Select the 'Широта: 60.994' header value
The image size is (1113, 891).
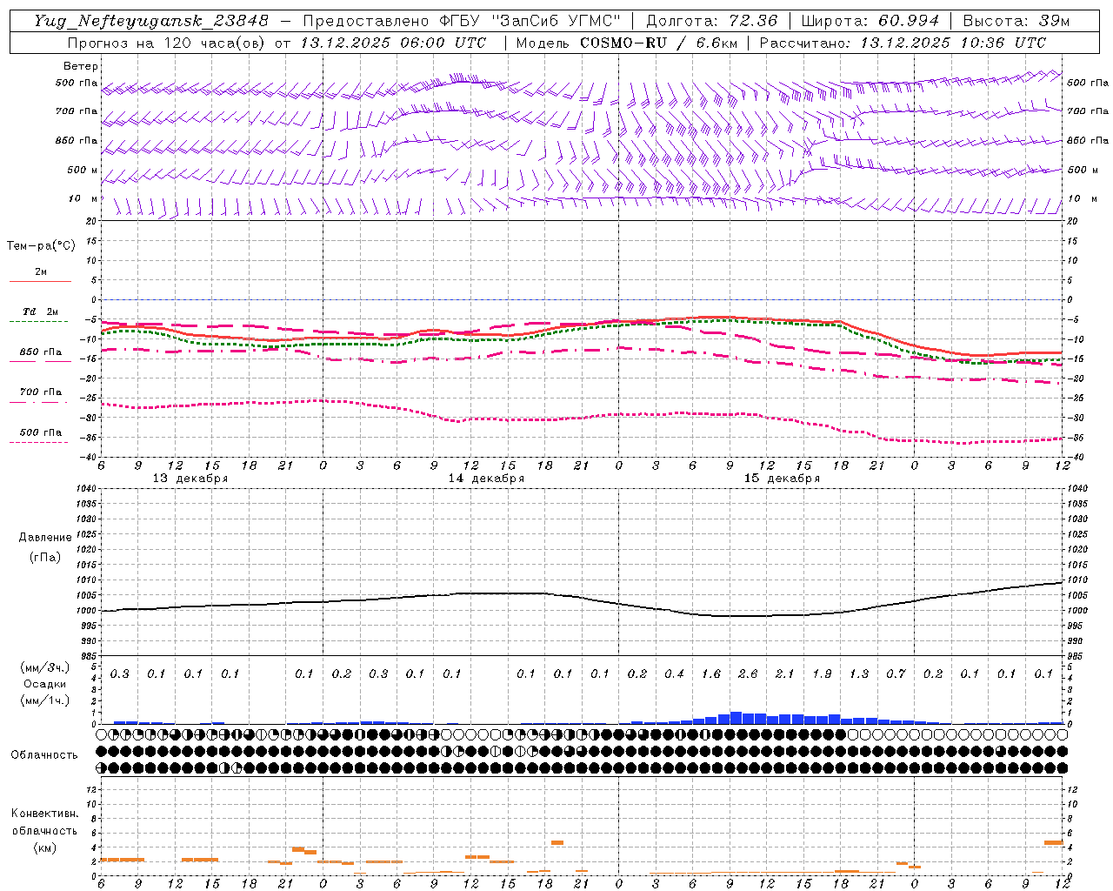(x=870, y=21)
